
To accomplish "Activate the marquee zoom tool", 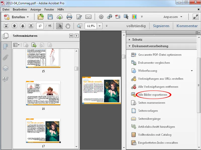I will pos(80,26).
